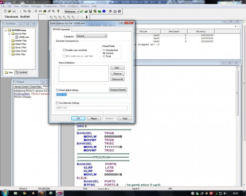Tick Inherit global settings checkbox

(x=57, y=90)
